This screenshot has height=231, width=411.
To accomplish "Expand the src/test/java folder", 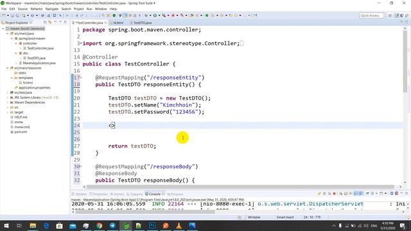I will 7,92.
